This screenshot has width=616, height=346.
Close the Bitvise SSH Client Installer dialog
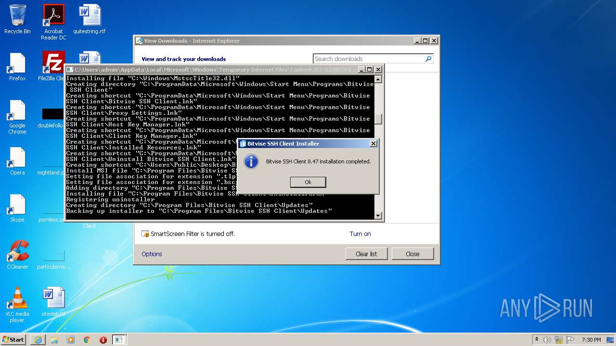373,143
